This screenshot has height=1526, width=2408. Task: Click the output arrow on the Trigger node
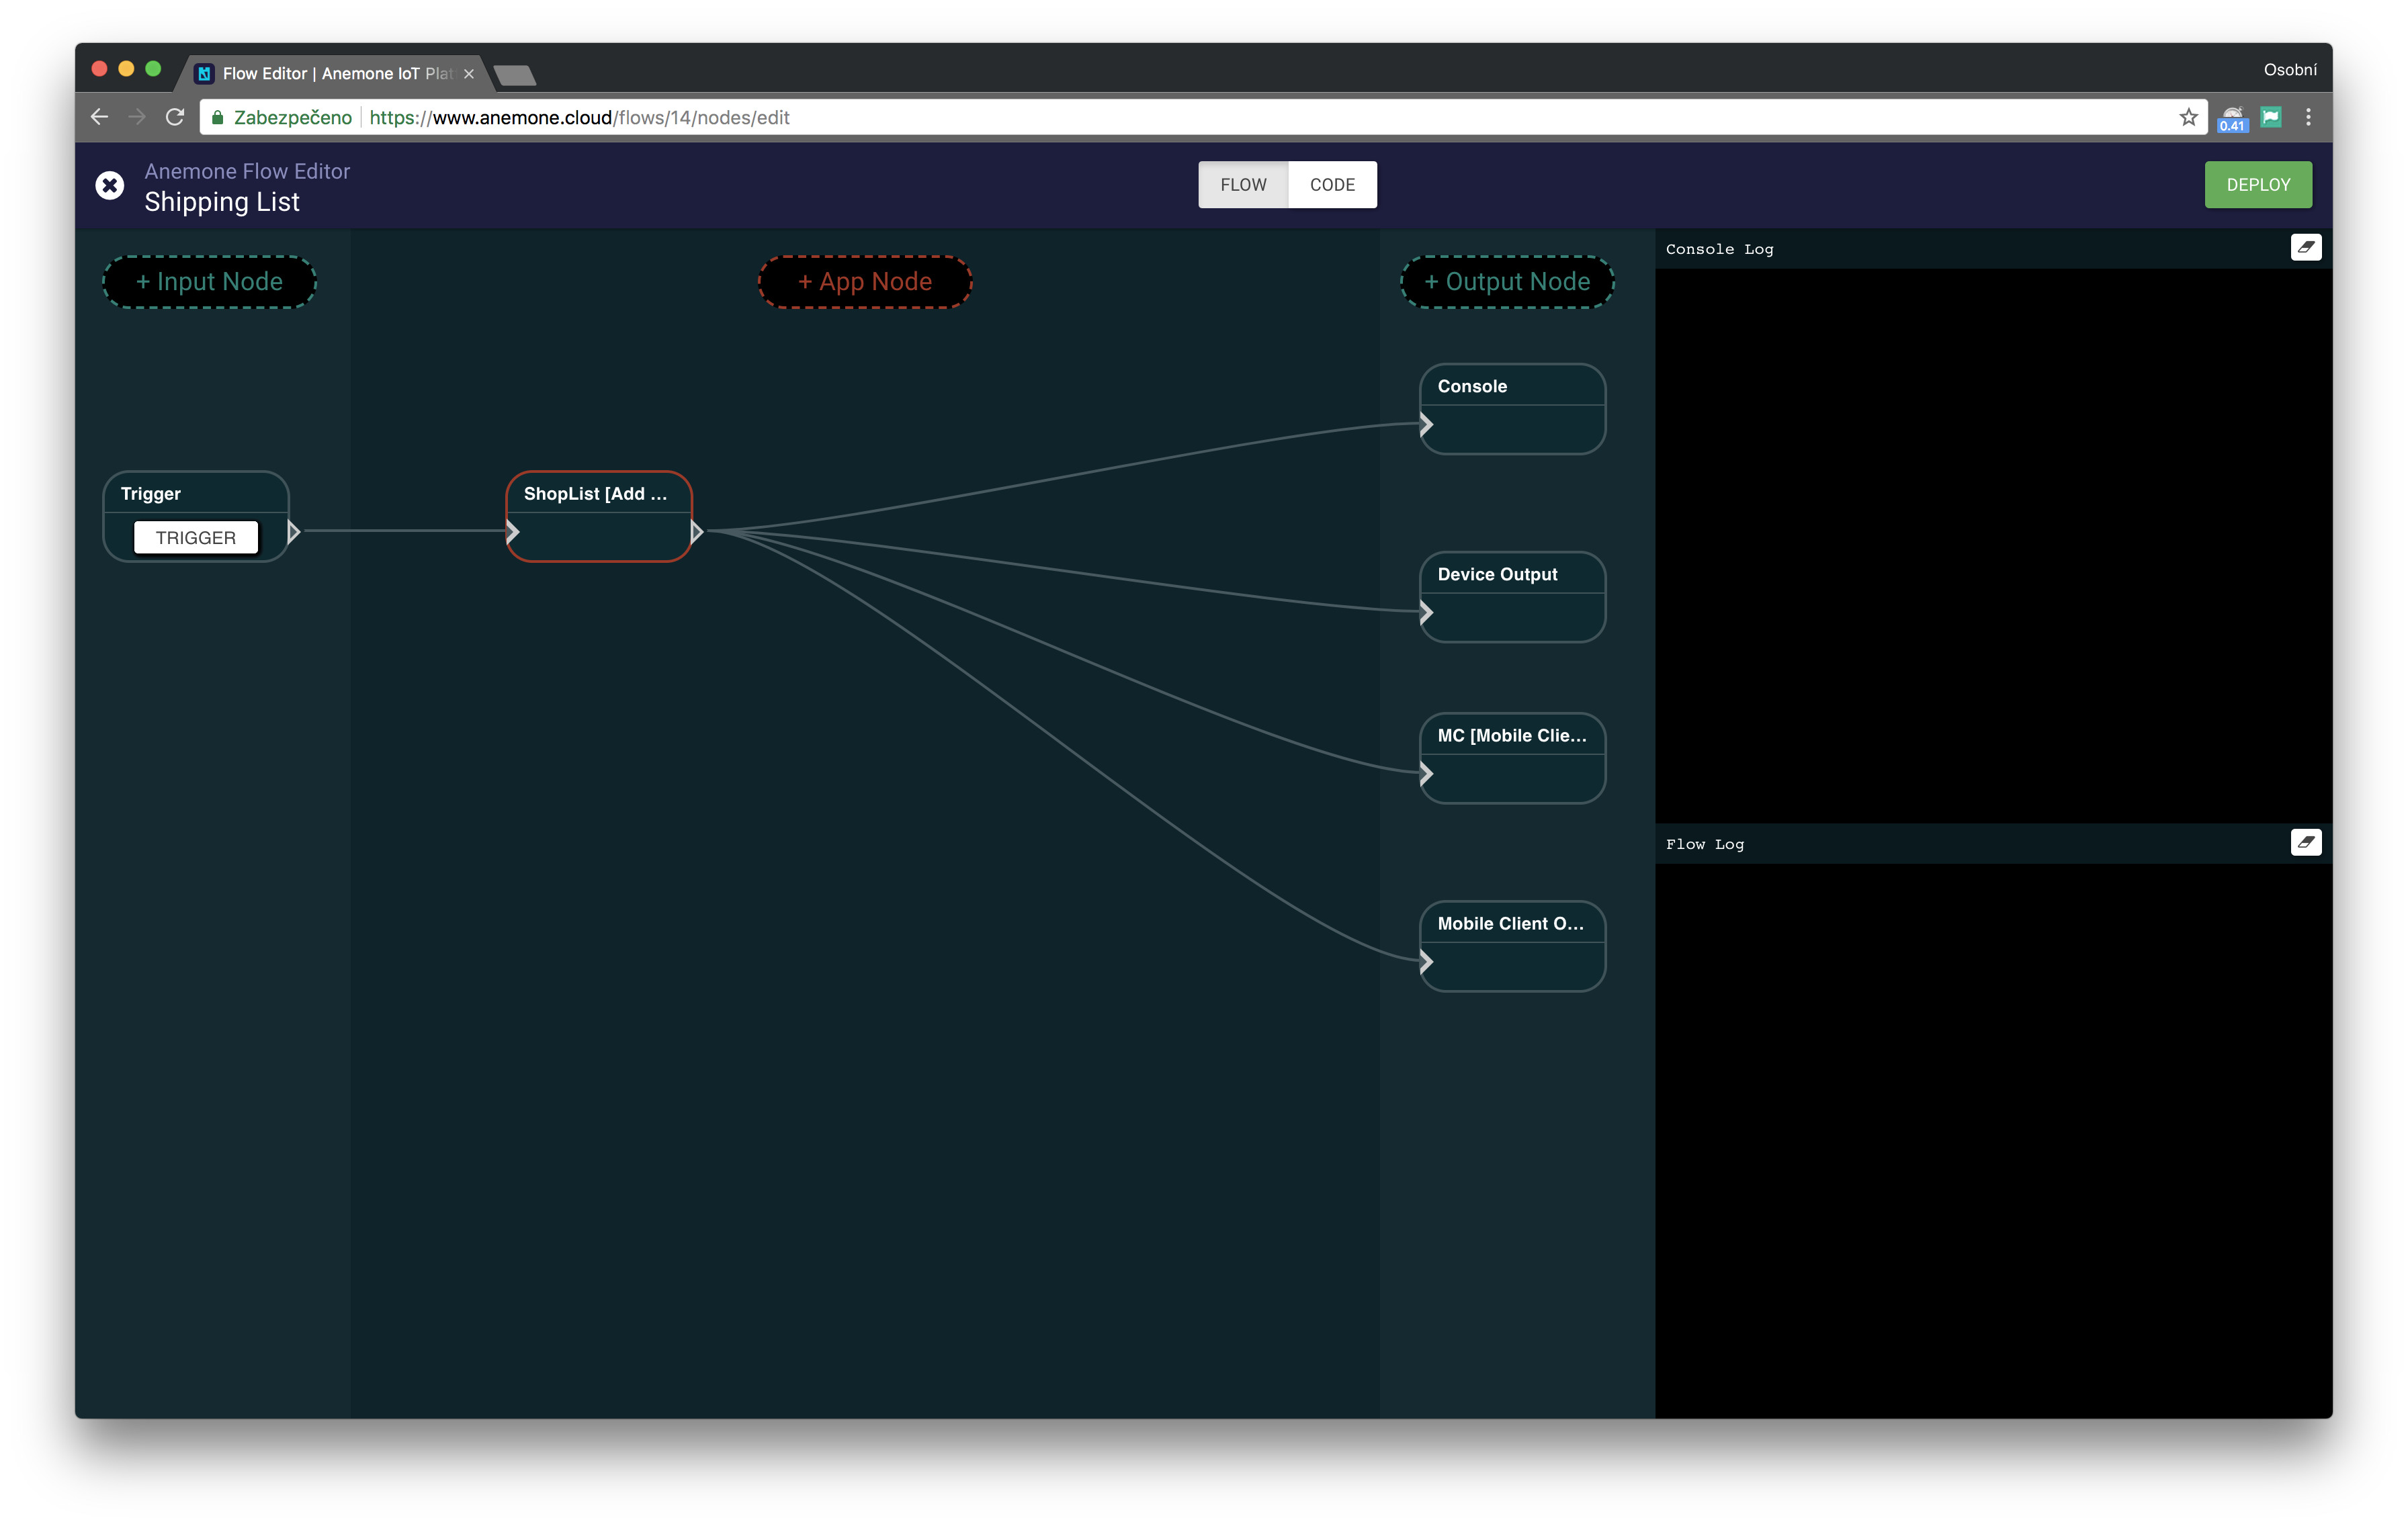click(x=293, y=533)
